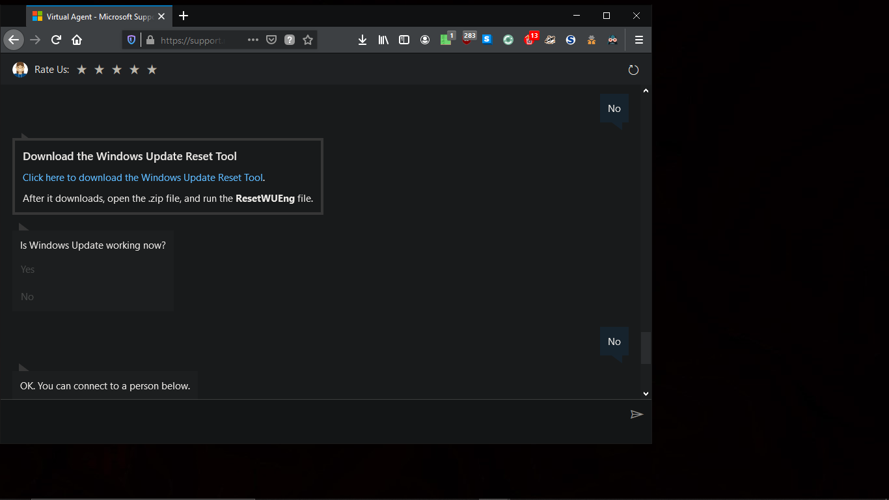The height and width of the screenshot is (500, 889).
Task: Rate the agent one star
Action: pyautogui.click(x=81, y=70)
